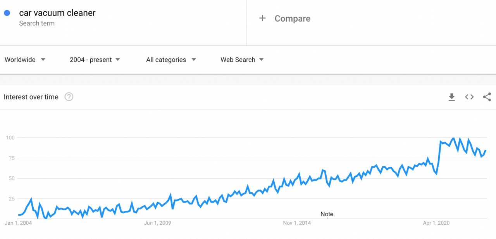Viewport: 496px width, 239px height.
Task: Click the 100 value gridline label
Action: click(10, 138)
